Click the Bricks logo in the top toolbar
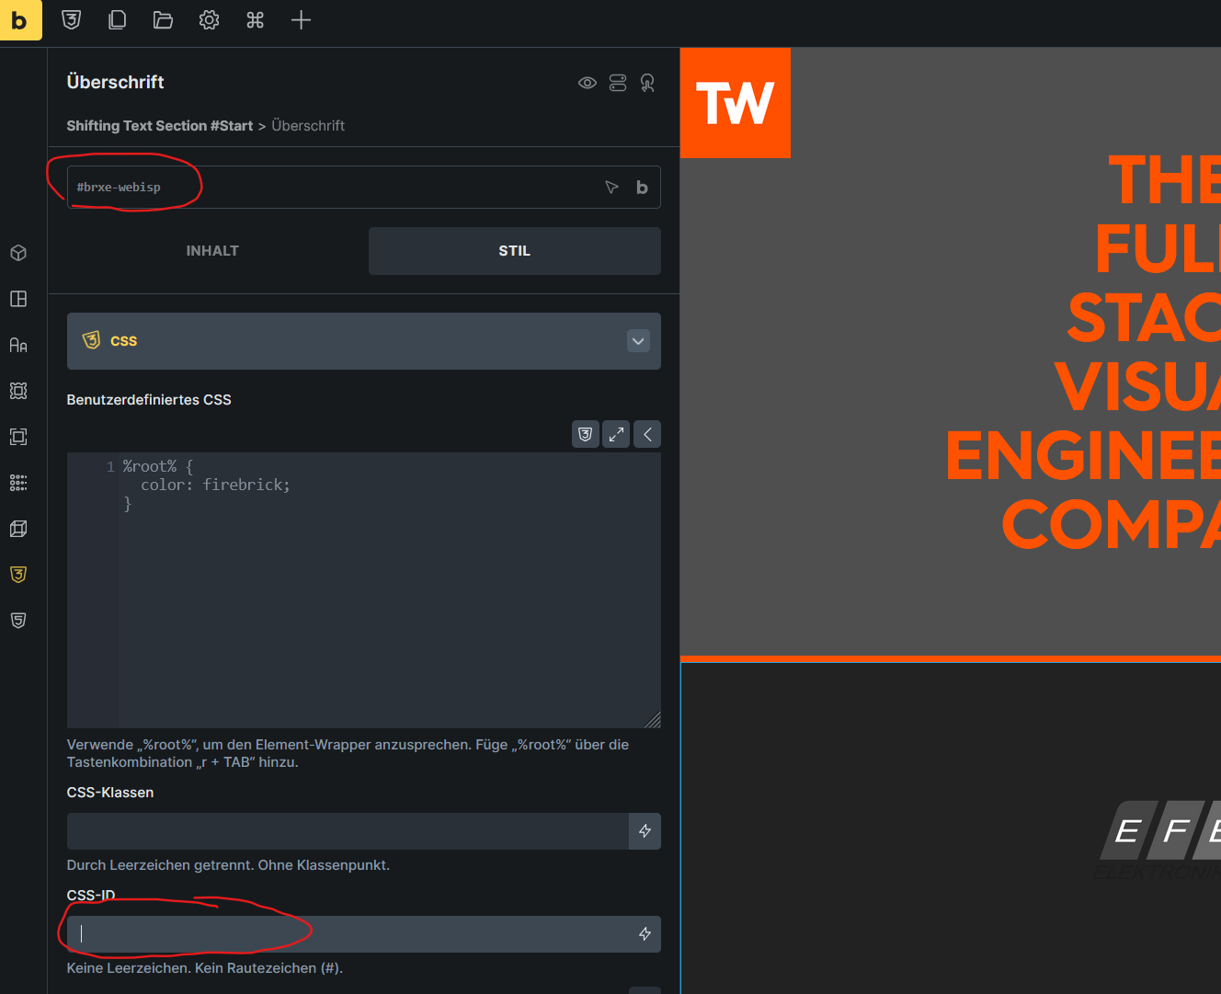Screen dimensions: 1221x994 coord(20,20)
